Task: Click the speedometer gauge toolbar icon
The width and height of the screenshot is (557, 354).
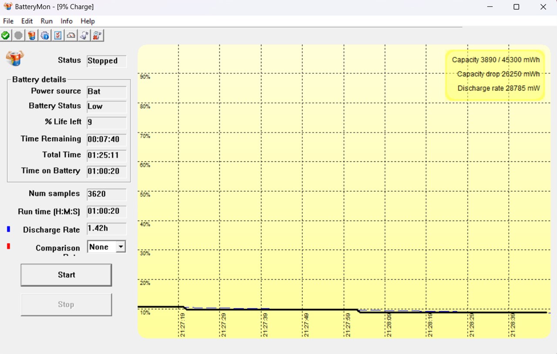Action: 71,35
